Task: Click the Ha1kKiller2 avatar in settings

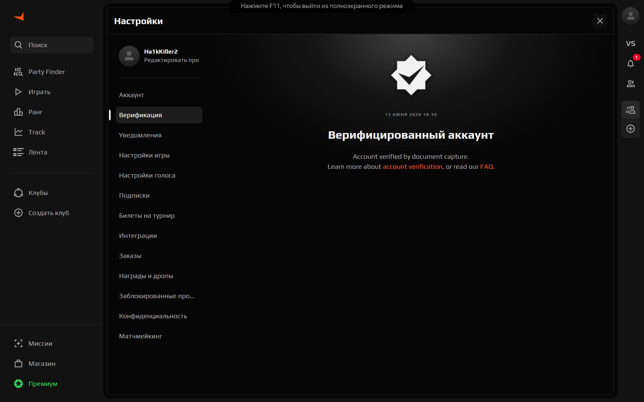Action: coord(129,56)
